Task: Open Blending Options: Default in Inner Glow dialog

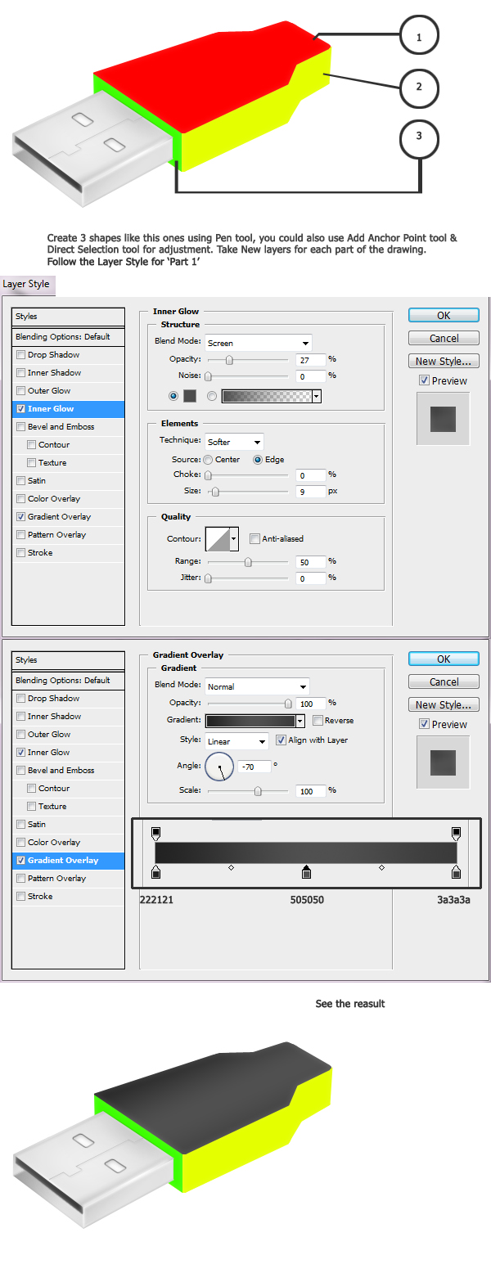Action: tap(68, 337)
